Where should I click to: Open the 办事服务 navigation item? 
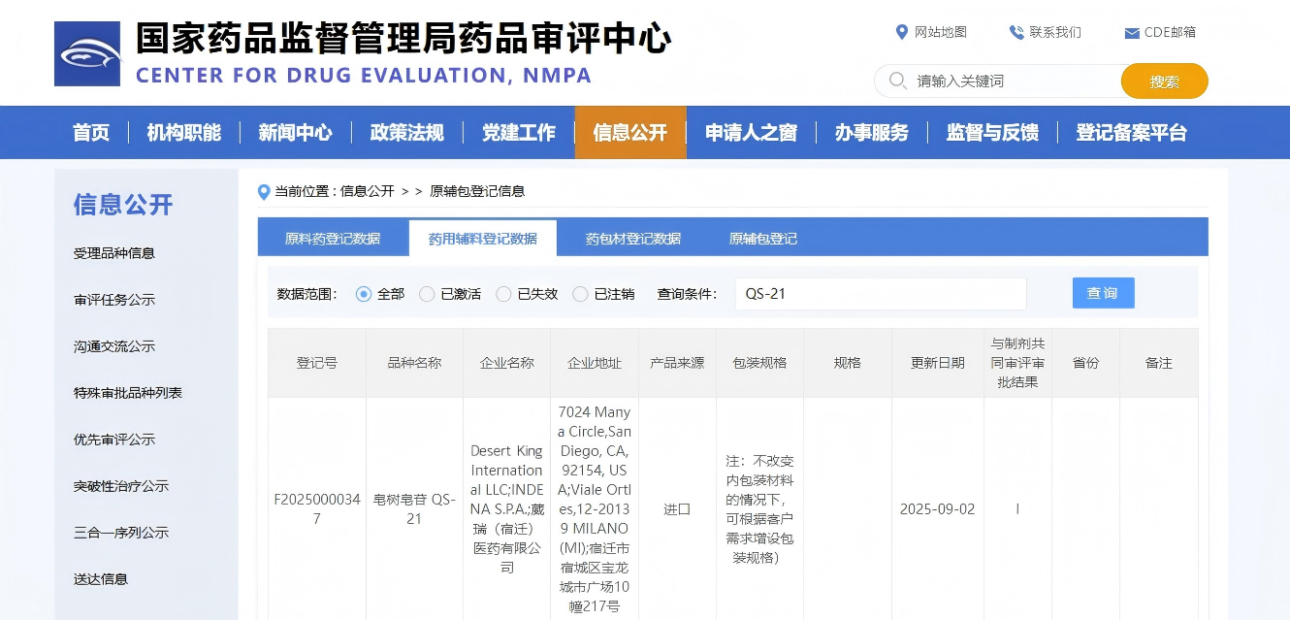(x=872, y=133)
